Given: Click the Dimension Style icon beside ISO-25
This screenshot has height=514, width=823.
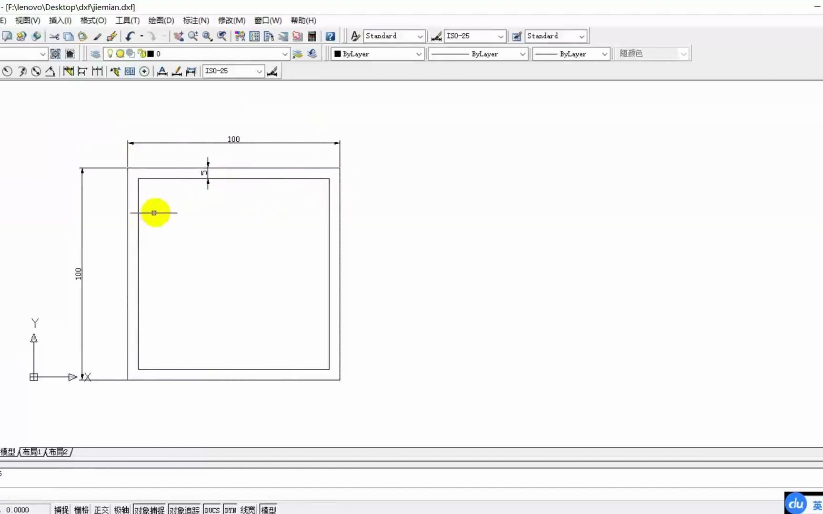Looking at the screenshot, I should tap(436, 36).
